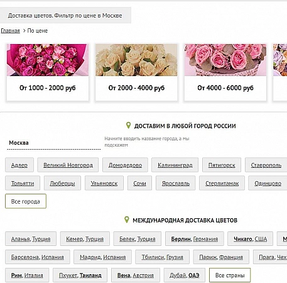Click the green pin icon beside international delivery heading

[127, 219]
